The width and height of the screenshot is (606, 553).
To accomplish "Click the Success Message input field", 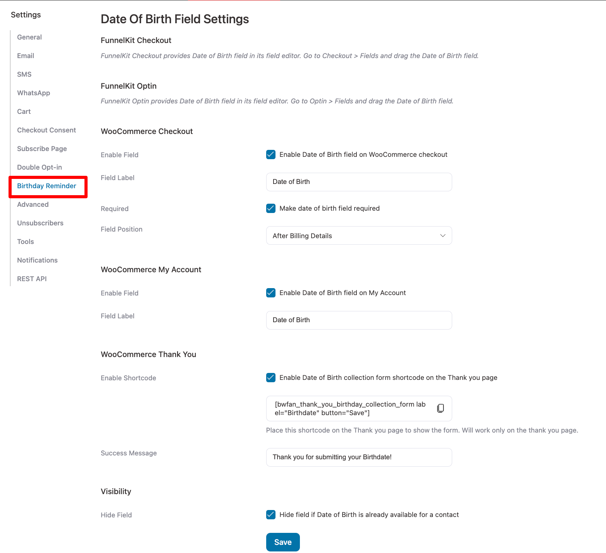I will click(x=359, y=457).
